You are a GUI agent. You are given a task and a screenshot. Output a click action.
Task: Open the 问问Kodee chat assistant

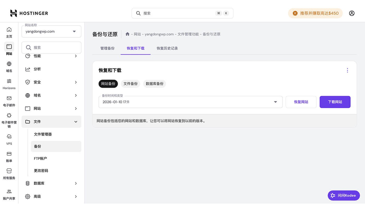pyautogui.click(x=344, y=195)
